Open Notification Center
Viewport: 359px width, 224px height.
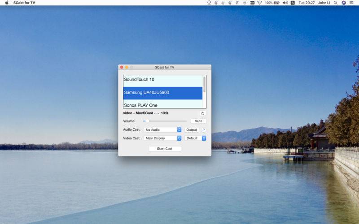point(351,3)
